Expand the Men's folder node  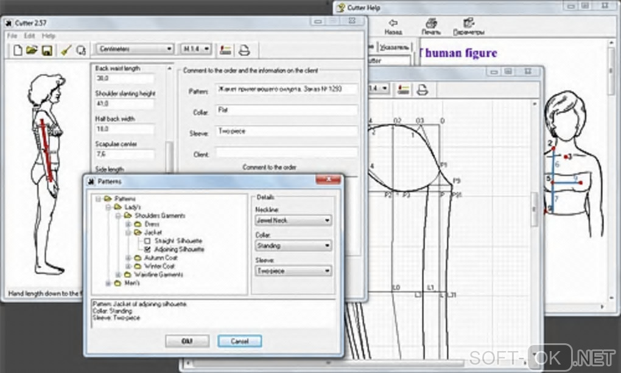point(108,283)
